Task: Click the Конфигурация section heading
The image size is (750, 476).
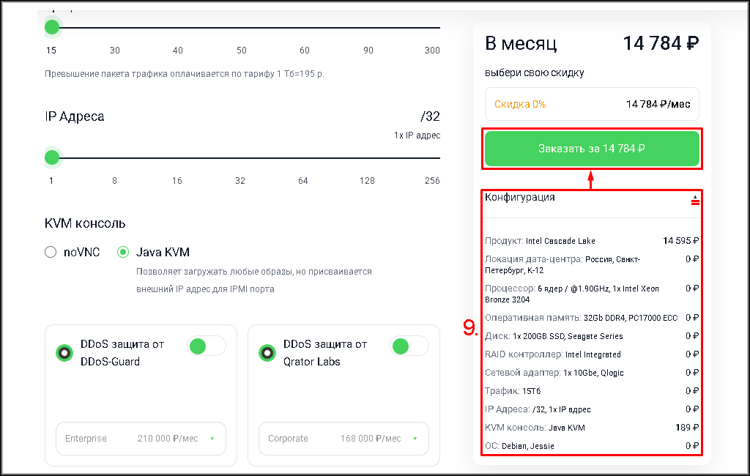Action: click(x=520, y=198)
